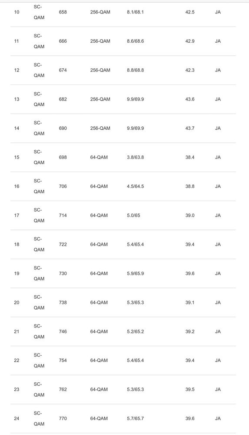Viewport: 249px width, 435px height.
Task: Click frequency 666 in channel 11
Action: [63, 41]
